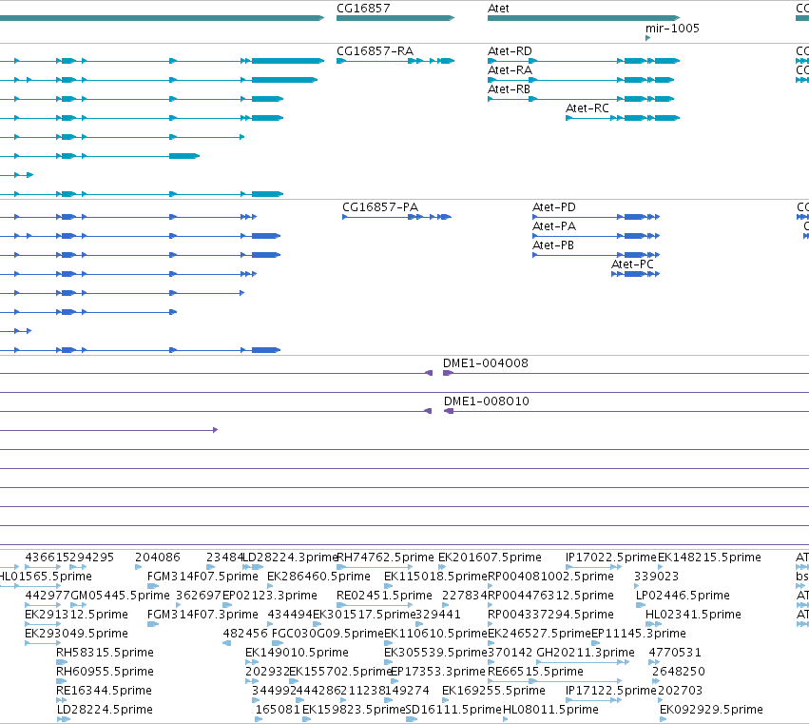
Task: Open EST EP02123.3prime
Action: [x=269, y=596]
